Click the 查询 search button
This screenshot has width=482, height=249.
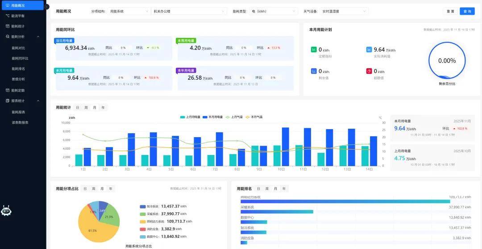pyautogui.click(x=467, y=11)
